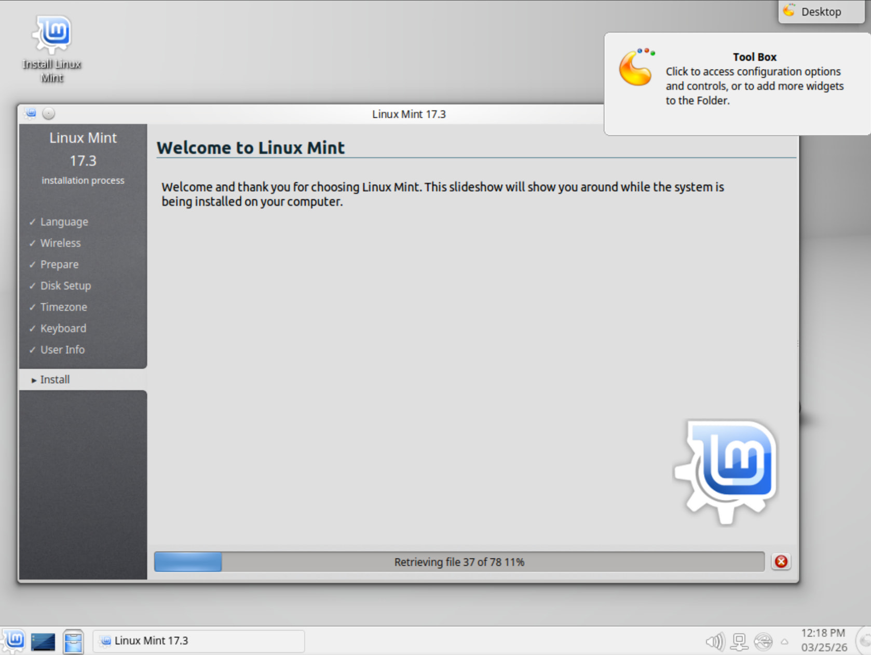Click the User Info step in sidebar
871x655 pixels.
tap(62, 349)
